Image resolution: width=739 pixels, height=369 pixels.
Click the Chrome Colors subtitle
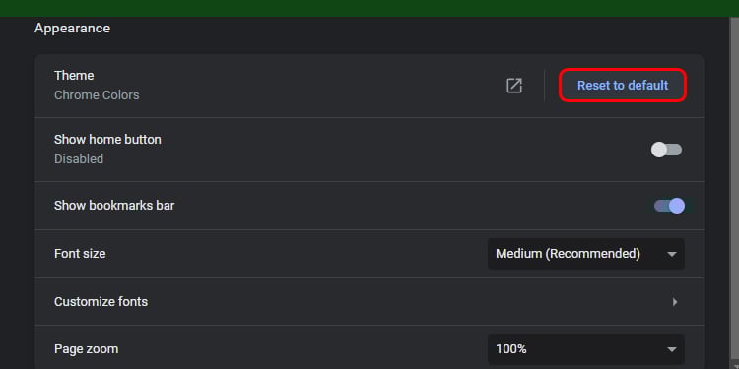coord(97,95)
